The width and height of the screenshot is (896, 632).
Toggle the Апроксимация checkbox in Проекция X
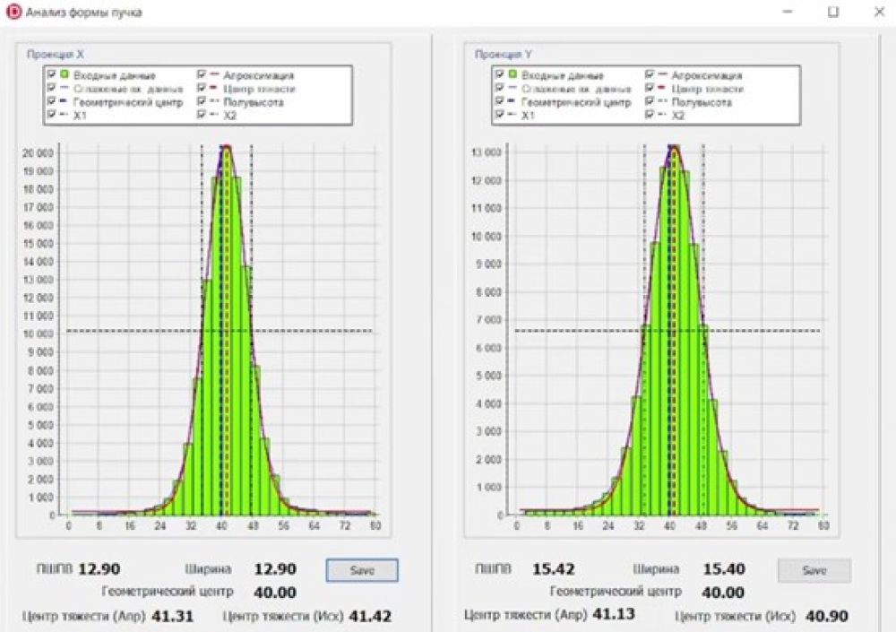click(201, 75)
